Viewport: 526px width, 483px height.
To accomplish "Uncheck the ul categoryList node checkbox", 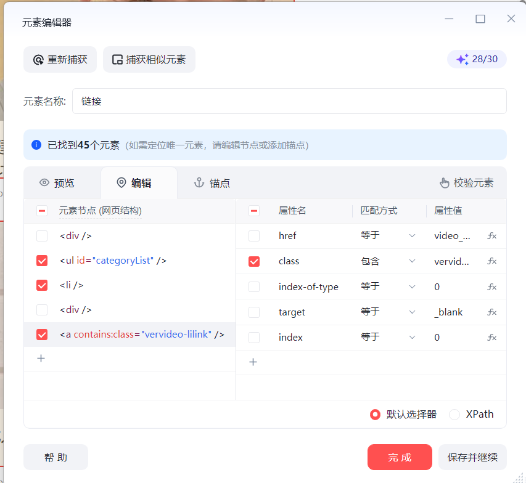I will click(x=42, y=261).
